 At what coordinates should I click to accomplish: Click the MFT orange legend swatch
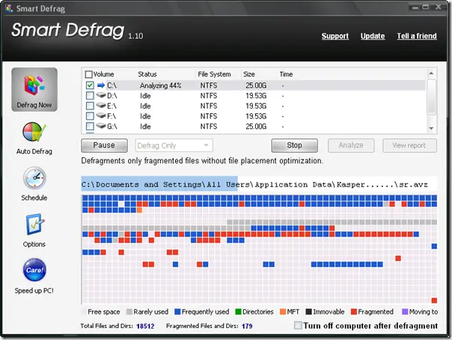click(x=283, y=312)
